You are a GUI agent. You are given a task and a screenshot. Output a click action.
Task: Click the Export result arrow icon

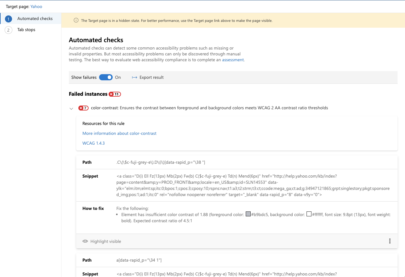click(x=134, y=77)
